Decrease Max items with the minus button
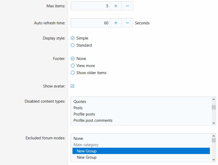 (x=127, y=6)
